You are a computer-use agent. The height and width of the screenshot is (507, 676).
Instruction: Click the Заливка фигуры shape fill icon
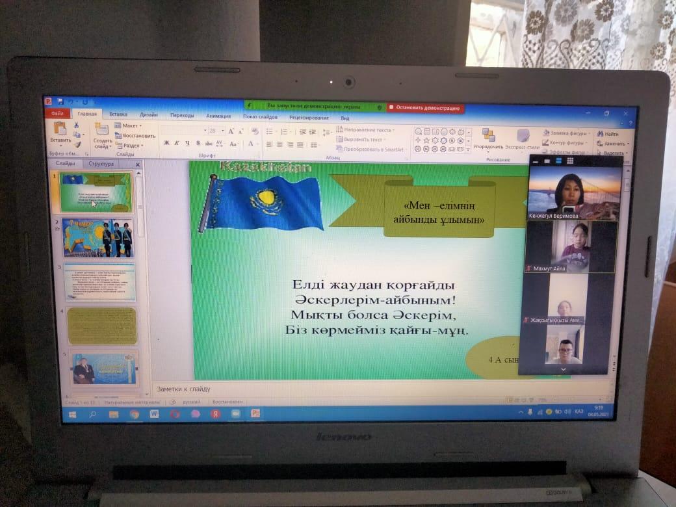click(546, 133)
